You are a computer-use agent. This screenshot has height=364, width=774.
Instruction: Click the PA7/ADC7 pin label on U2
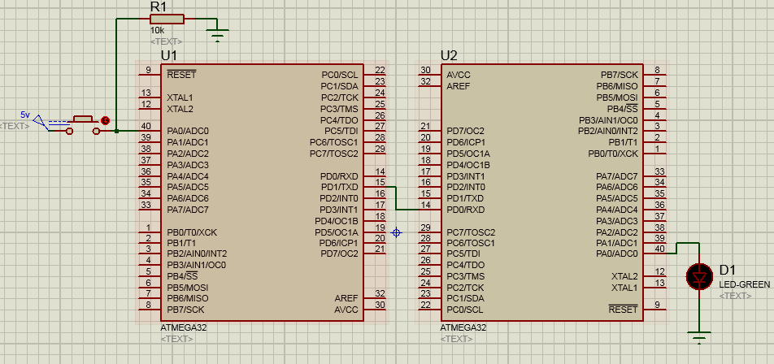pos(616,176)
